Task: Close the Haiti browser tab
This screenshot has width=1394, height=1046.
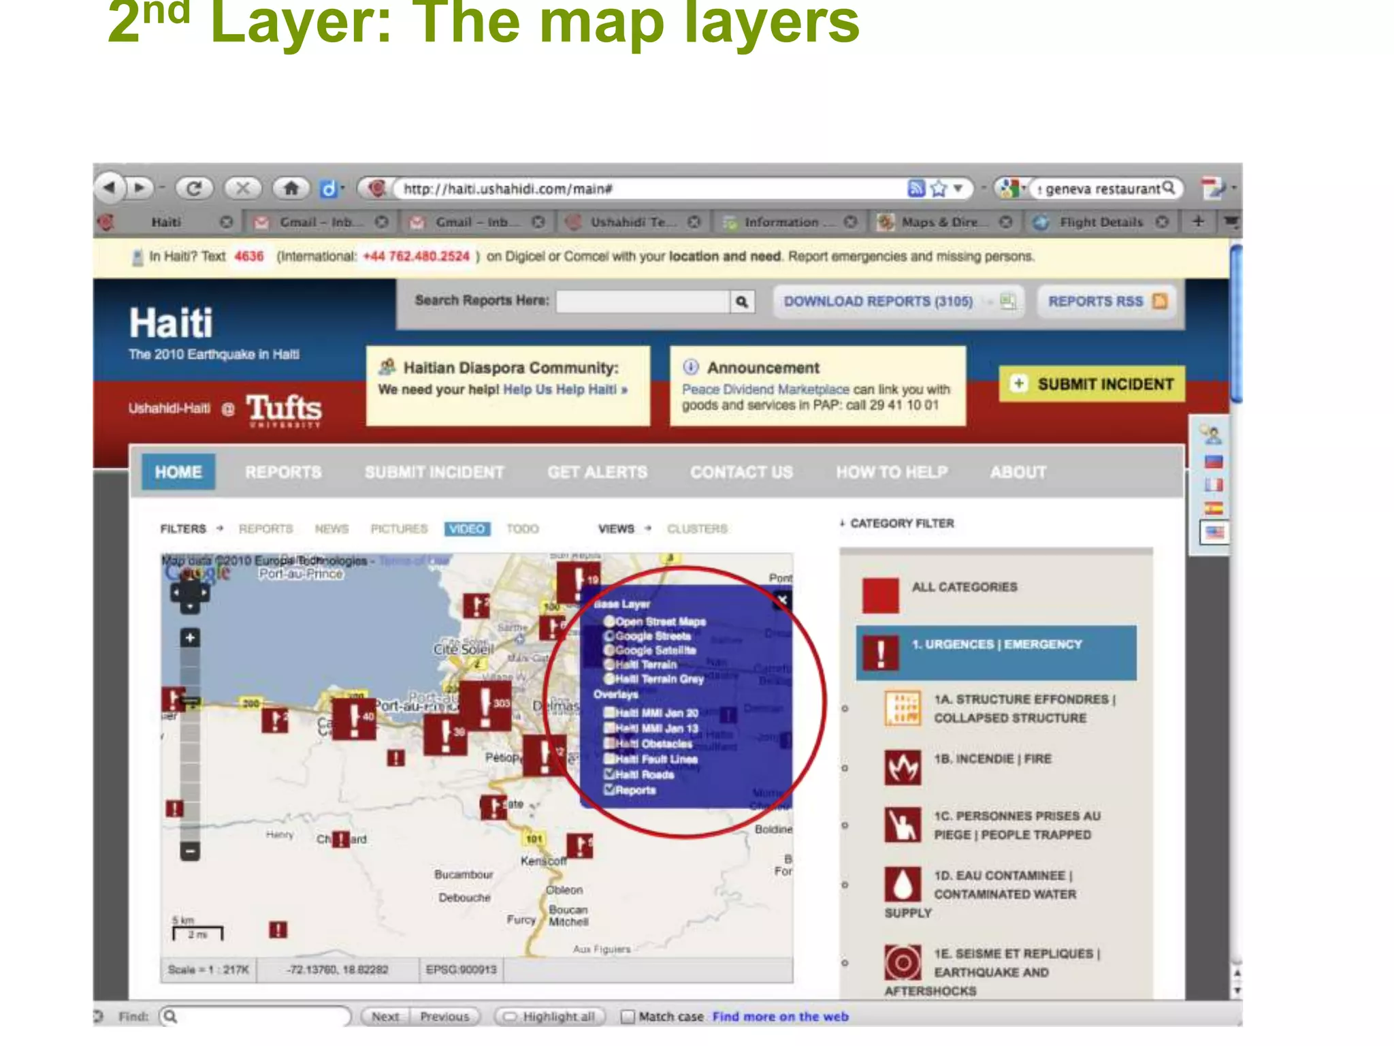Action: (226, 222)
